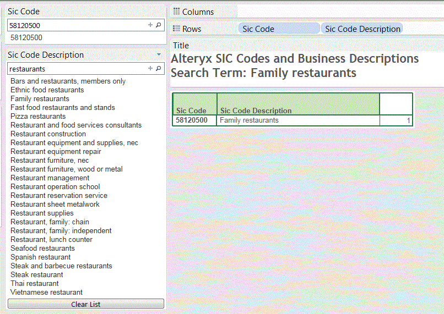The height and width of the screenshot is (314, 444).
Task: Select 'Restaurant operation school'
Action: click(55, 186)
